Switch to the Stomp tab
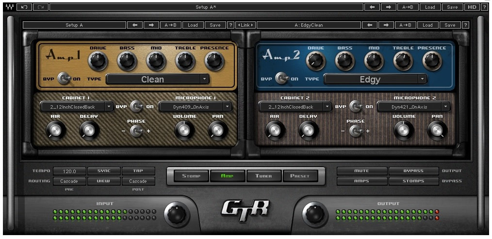 coord(191,176)
